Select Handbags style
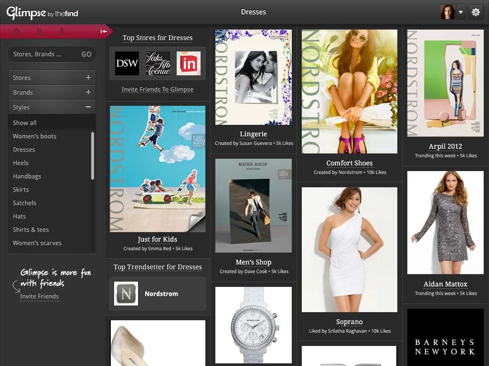This screenshot has width=489, height=366. coord(27,176)
